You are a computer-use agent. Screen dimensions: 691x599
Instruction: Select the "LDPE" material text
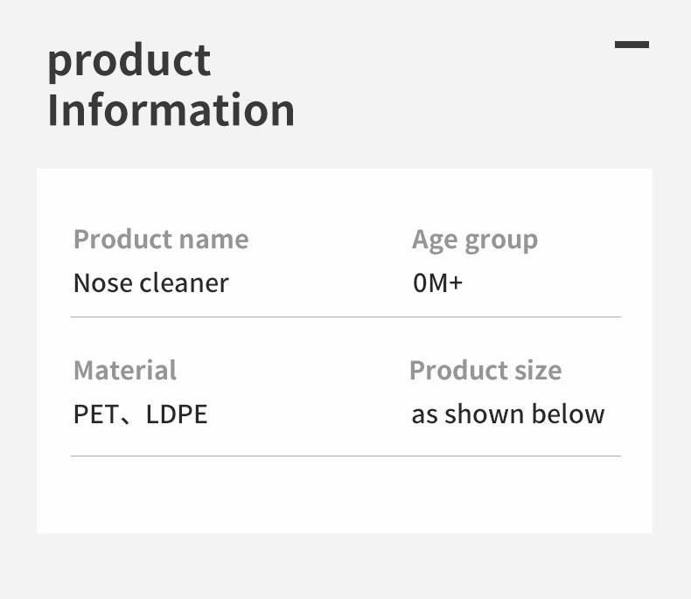coord(177,414)
